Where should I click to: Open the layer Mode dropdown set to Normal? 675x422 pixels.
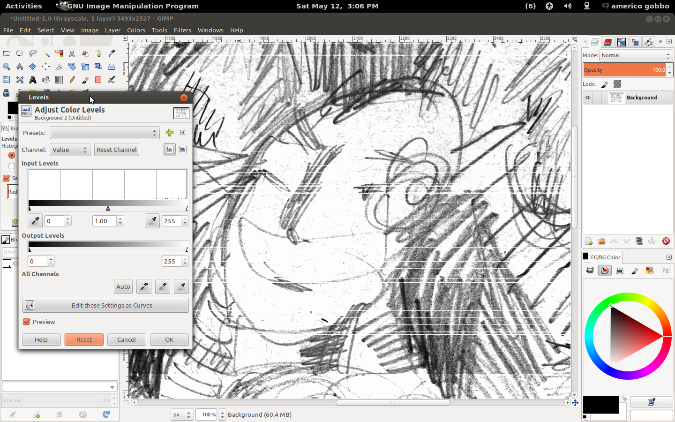coord(635,55)
